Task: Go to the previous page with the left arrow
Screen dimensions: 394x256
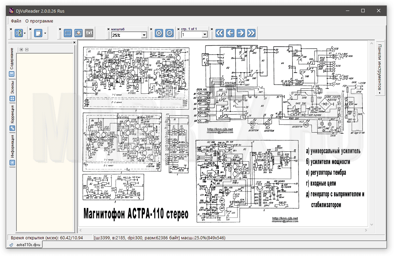Action: (230, 33)
